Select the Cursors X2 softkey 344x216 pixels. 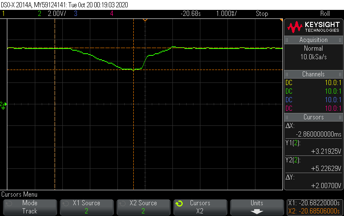point(200,207)
